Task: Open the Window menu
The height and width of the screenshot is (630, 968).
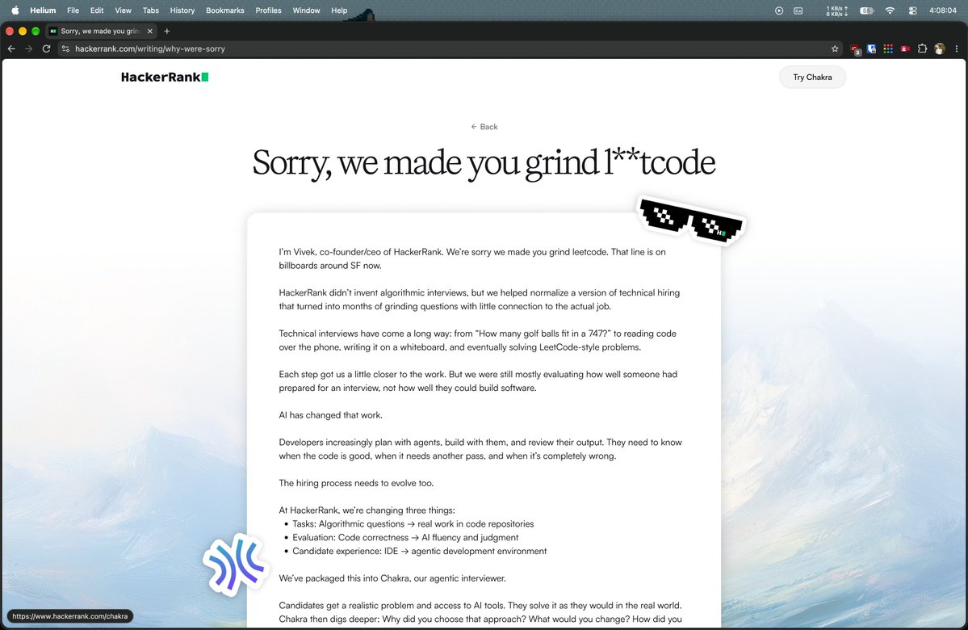Action: coord(306,10)
